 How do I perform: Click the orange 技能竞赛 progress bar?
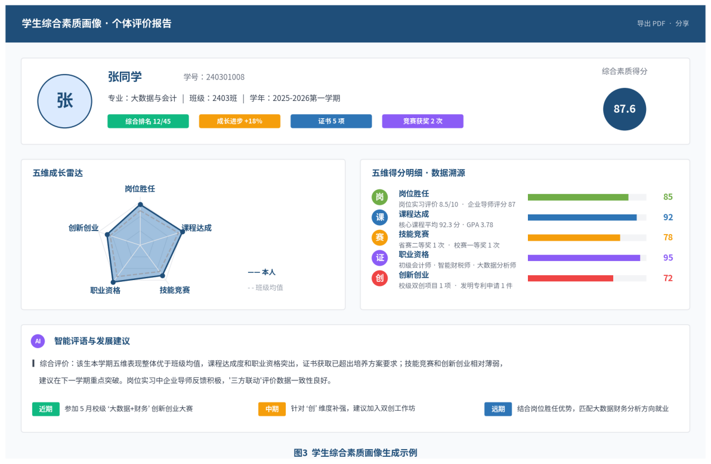(587, 238)
